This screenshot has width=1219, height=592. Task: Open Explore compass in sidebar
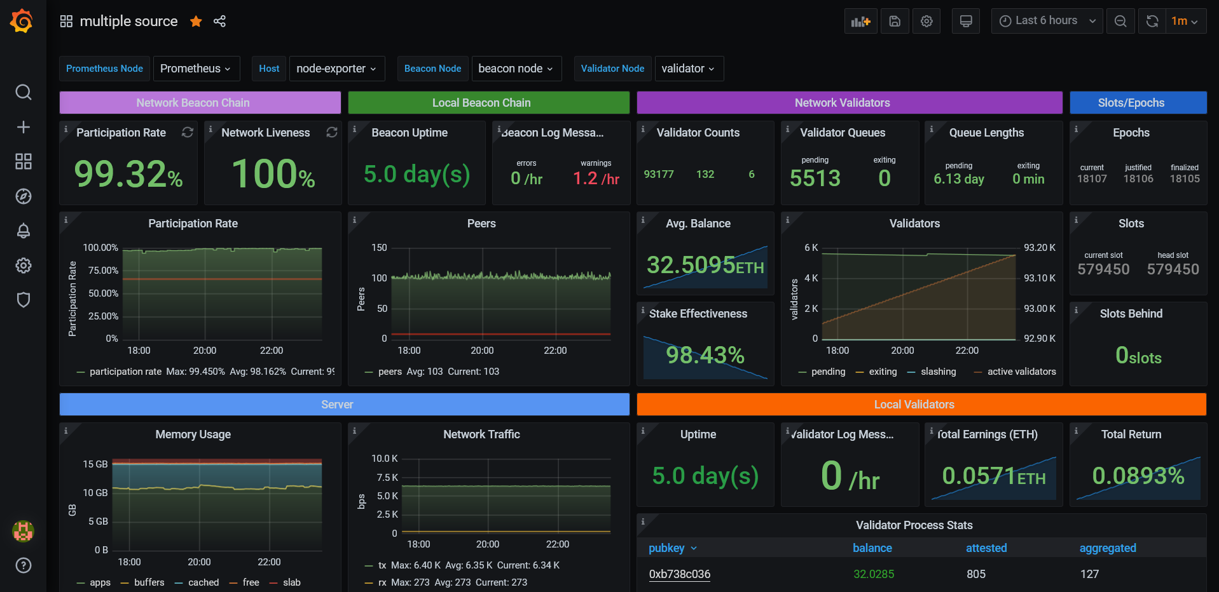click(24, 196)
